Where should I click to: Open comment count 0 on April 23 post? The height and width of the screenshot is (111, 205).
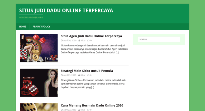(x=91, y=75)
